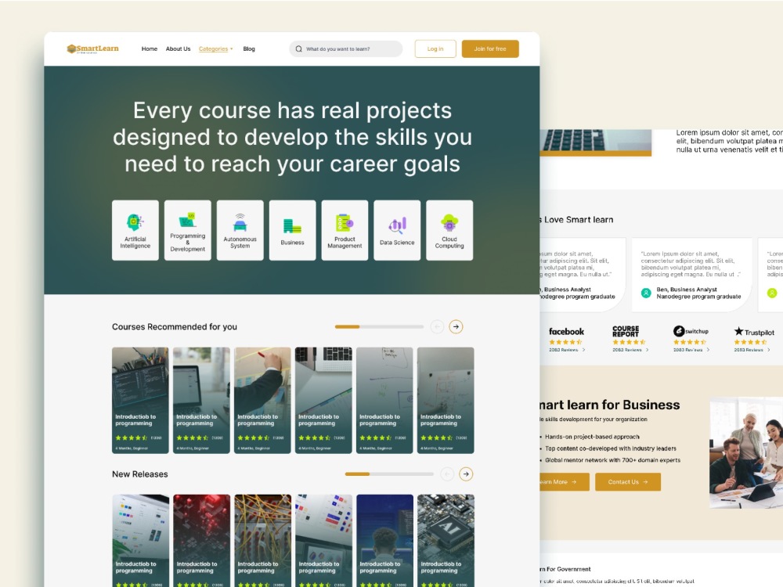This screenshot has height=587, width=783.
Task: Open New Releases card with AI chip image
Action: [x=446, y=541]
